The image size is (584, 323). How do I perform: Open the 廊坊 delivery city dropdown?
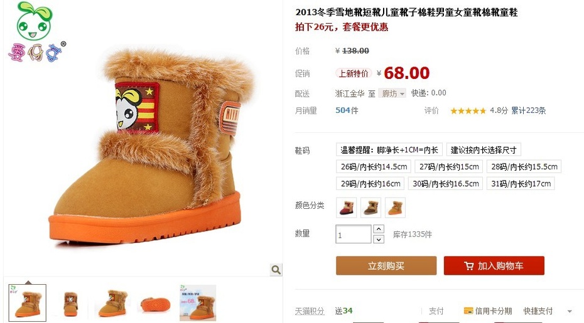tap(392, 93)
